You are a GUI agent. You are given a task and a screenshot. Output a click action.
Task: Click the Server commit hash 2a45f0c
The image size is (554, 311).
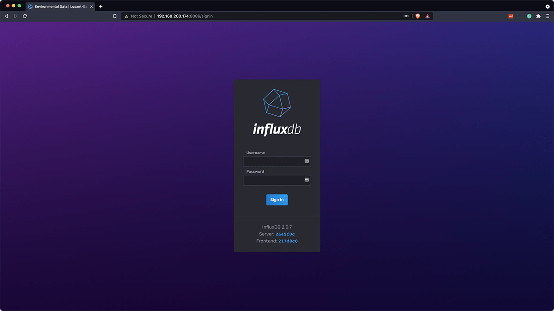(285, 235)
